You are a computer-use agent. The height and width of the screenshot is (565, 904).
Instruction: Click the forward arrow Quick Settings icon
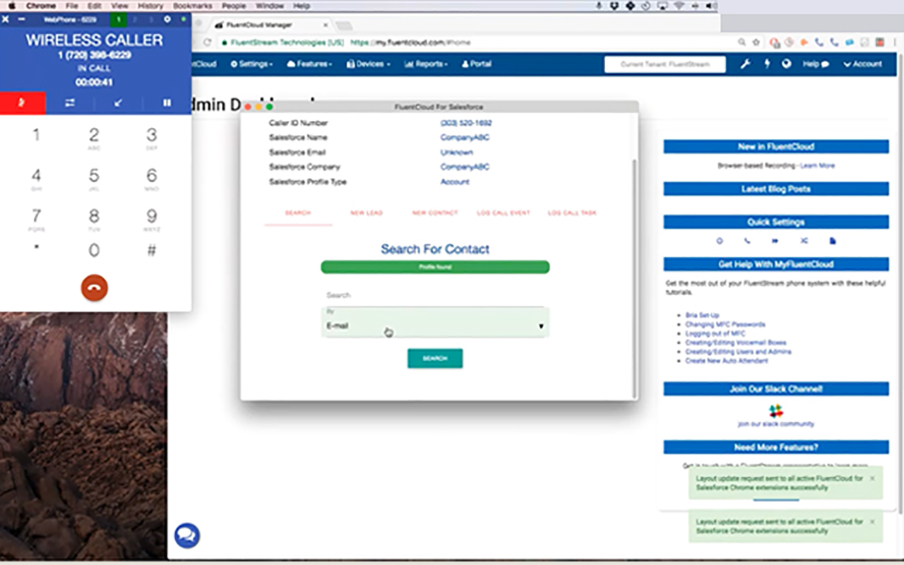coord(775,241)
